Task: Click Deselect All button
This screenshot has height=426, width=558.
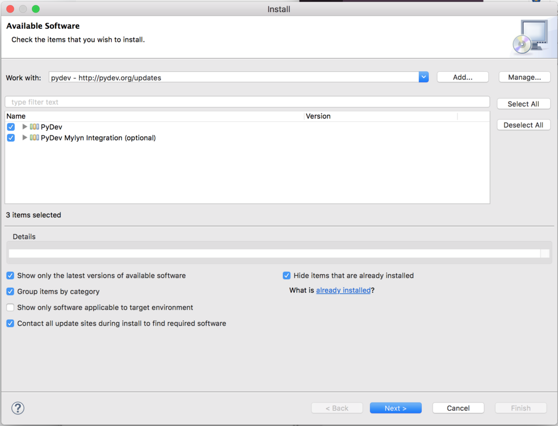Action: (x=524, y=125)
